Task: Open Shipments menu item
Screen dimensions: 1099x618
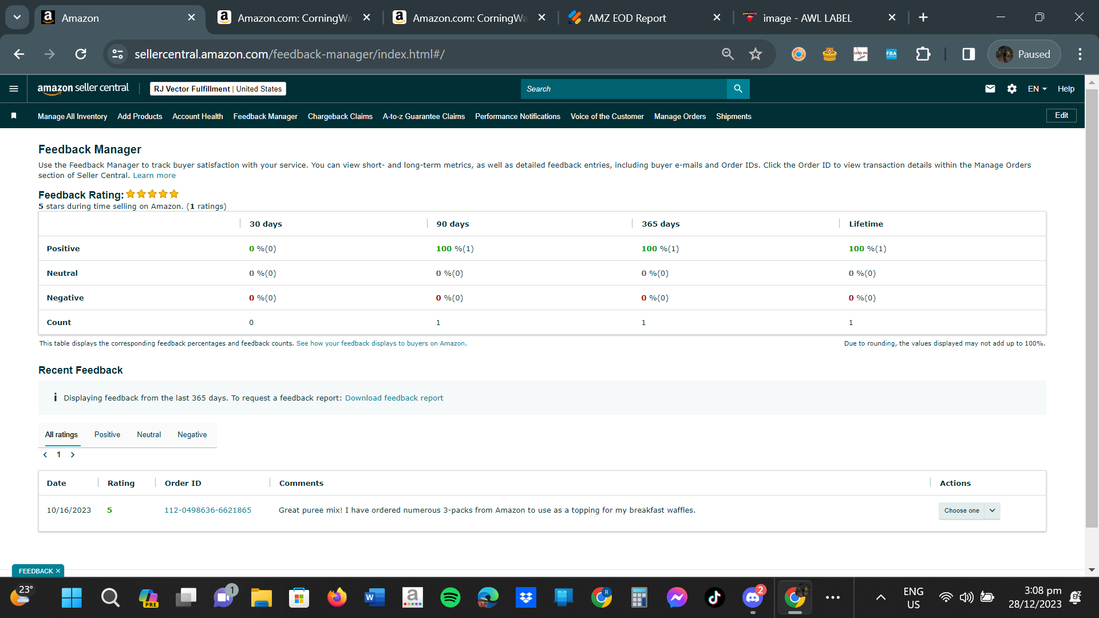Action: [733, 116]
